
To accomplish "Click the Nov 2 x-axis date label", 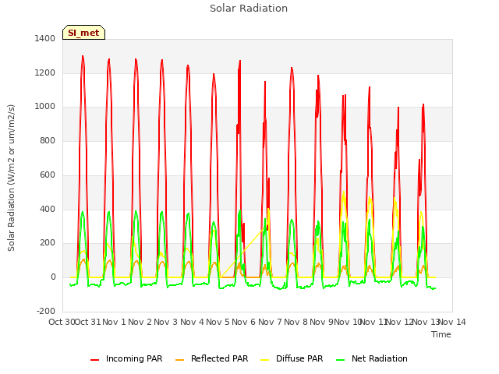I will coord(140,322).
